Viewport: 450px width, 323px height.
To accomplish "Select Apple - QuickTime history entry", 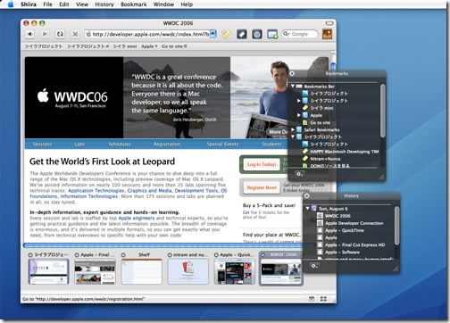I will 344,230.
